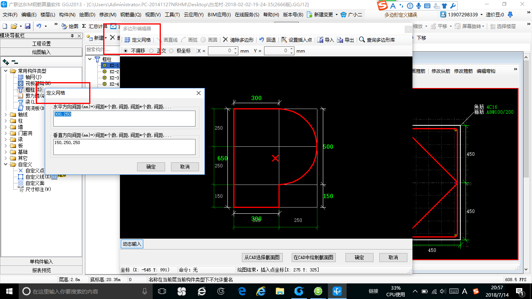532x299 pixels.
Task: Open the 帮助(H) menu
Action: pos(271,15)
